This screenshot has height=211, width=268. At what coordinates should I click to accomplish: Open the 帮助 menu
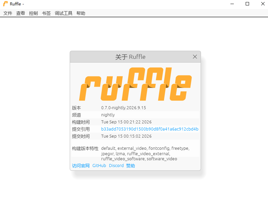click(81, 13)
